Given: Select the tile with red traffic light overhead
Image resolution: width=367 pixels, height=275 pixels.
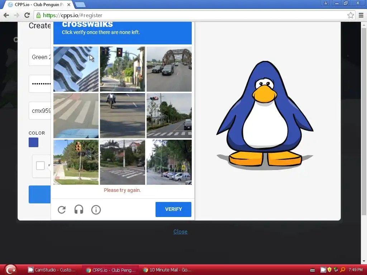Looking at the screenshot, I should [x=123, y=69].
